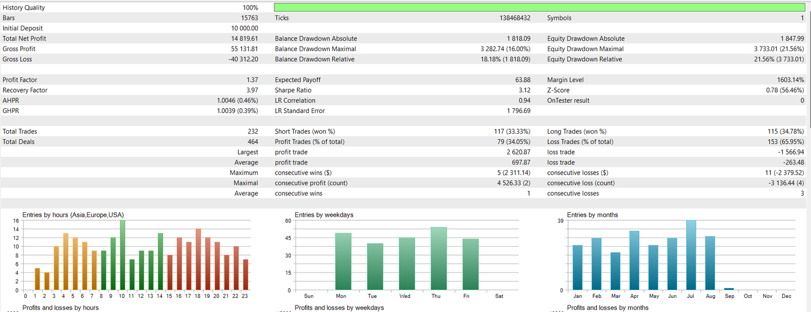Click the Mar bar in months chart
Image resolution: width=811 pixels, height=312 pixels.
pos(615,271)
